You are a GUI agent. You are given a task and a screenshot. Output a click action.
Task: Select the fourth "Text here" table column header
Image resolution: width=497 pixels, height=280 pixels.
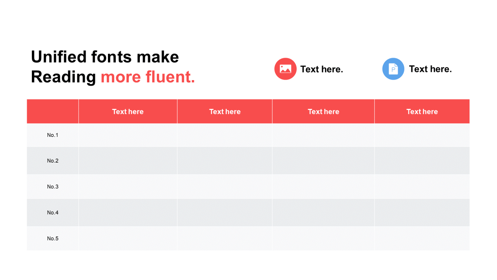click(422, 112)
